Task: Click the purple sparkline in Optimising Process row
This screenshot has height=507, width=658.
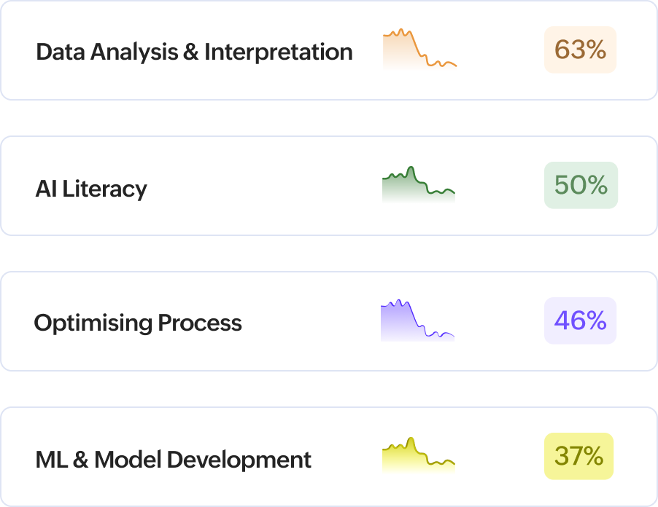Action: [x=417, y=320]
